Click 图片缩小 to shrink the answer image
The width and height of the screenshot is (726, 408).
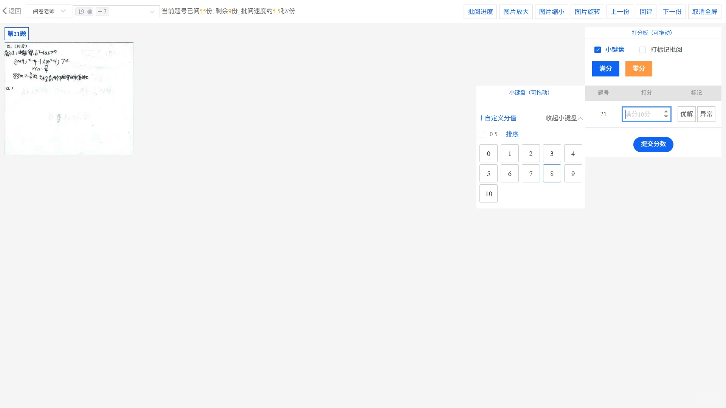551,11
